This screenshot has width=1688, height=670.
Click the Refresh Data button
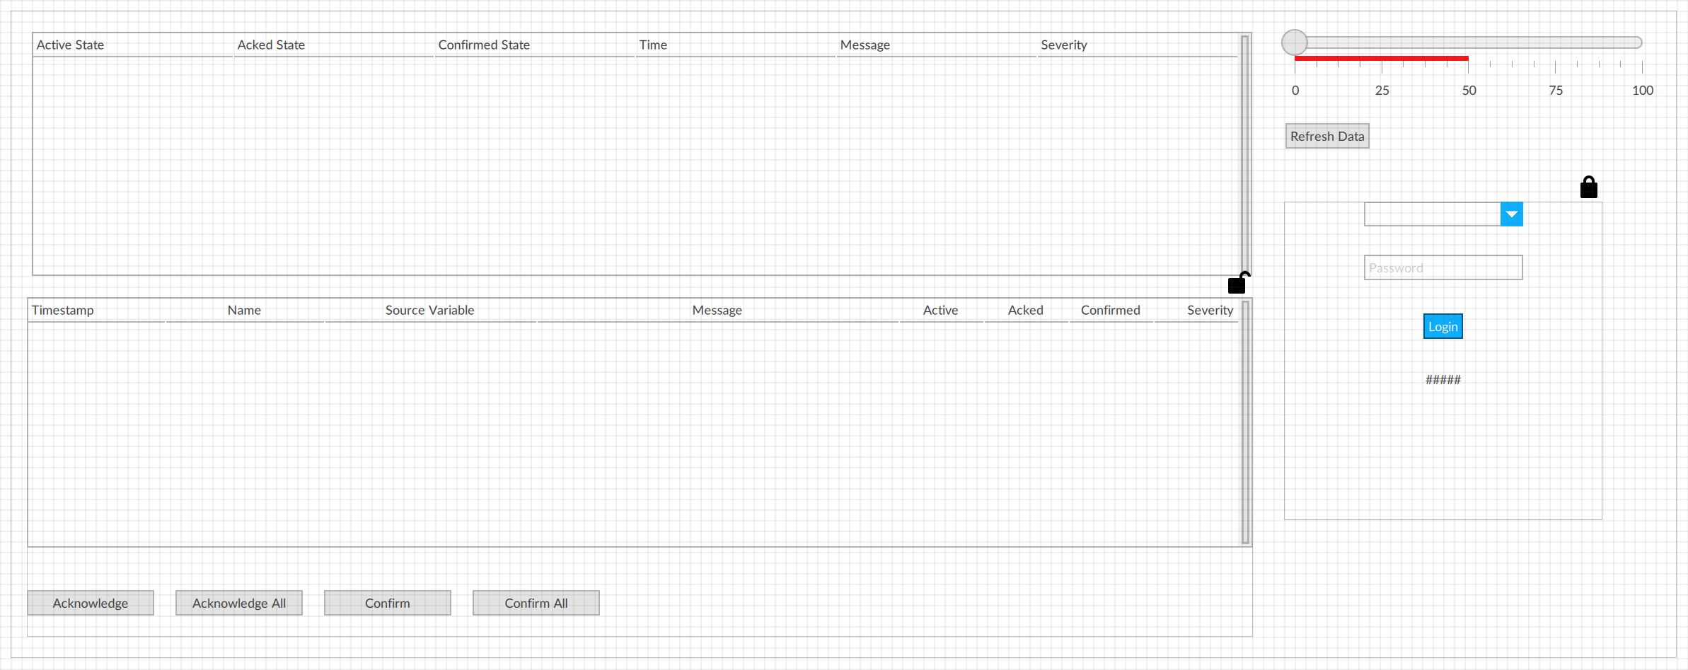point(1326,137)
